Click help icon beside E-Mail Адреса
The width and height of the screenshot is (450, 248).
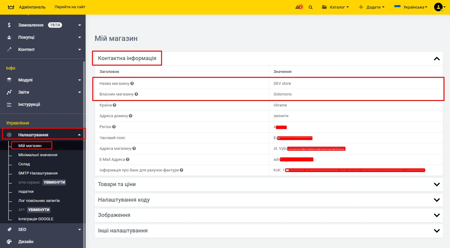click(128, 160)
